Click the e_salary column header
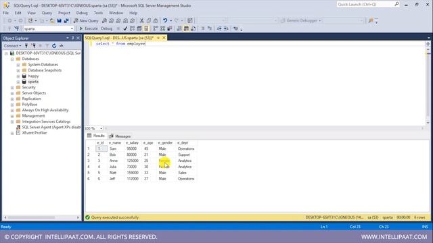433x243 pixels. click(x=132, y=142)
